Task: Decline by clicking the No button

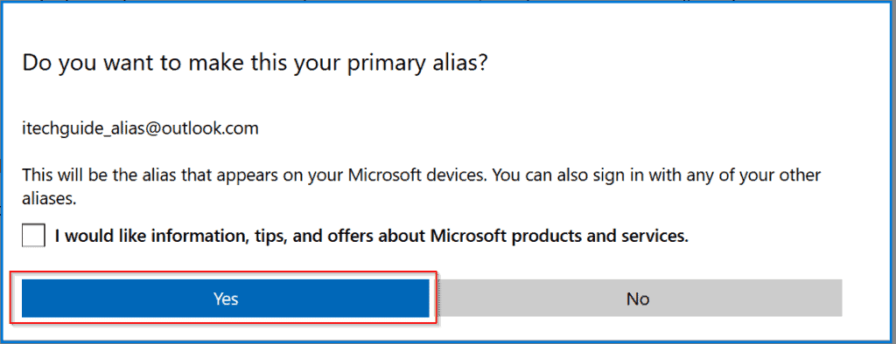Action: click(x=637, y=298)
